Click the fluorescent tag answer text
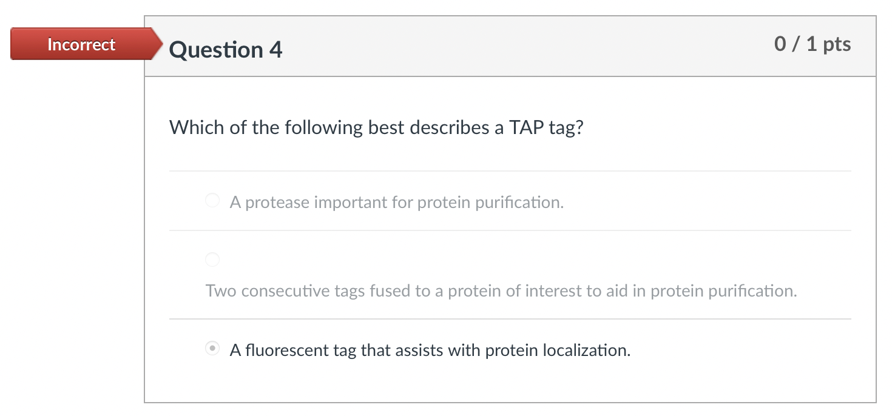The width and height of the screenshot is (892, 416). [429, 350]
